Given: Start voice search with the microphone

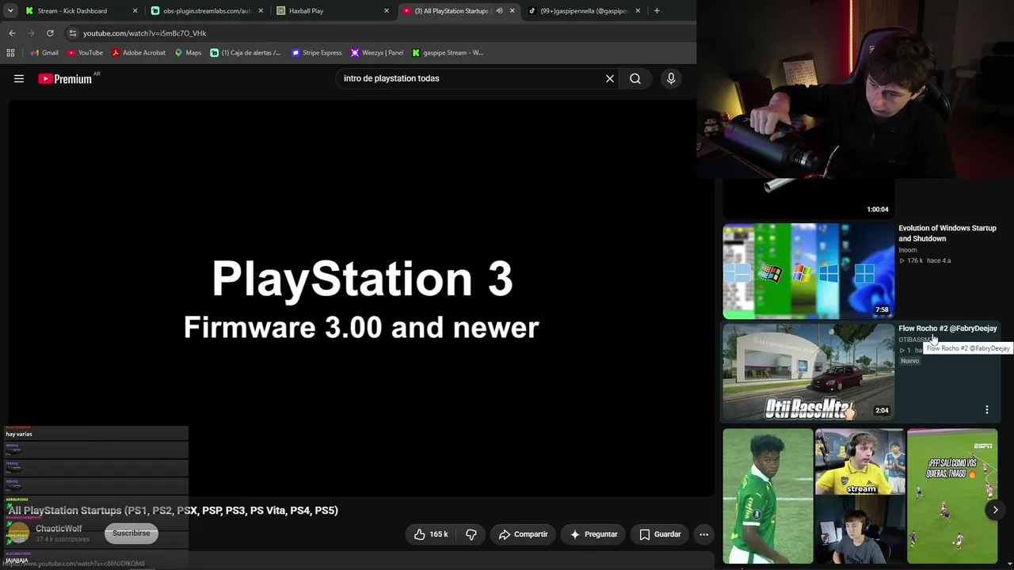Looking at the screenshot, I should 671,78.
